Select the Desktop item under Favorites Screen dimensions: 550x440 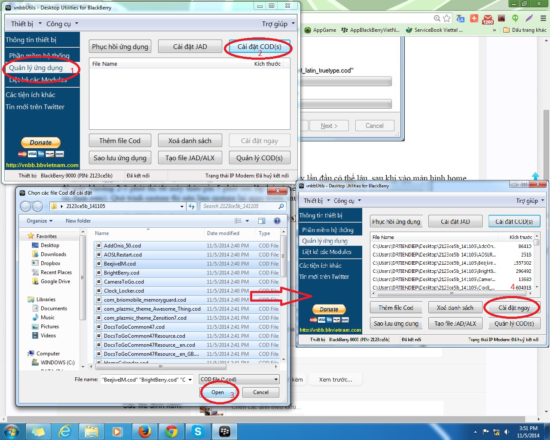tap(50, 245)
